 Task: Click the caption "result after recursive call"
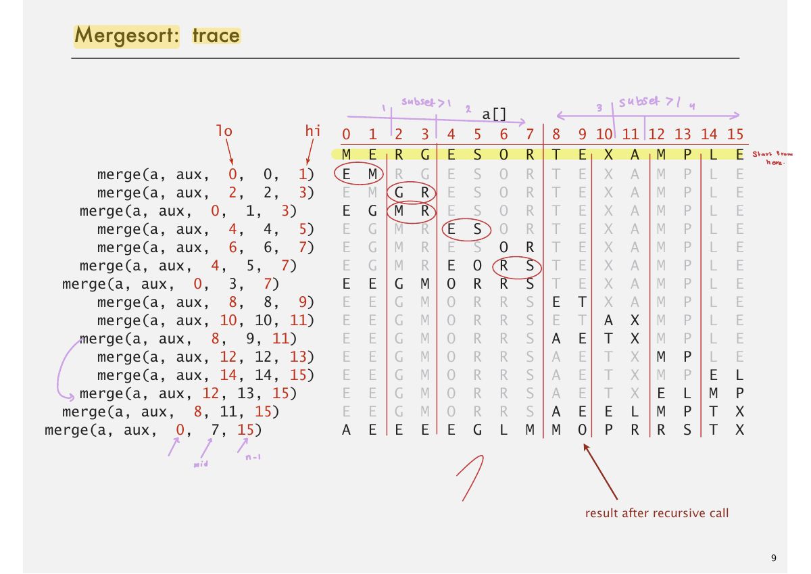tap(657, 514)
